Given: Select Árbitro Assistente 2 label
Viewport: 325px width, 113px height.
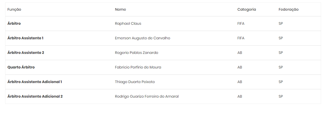Looking at the screenshot, I should (x=26, y=53).
